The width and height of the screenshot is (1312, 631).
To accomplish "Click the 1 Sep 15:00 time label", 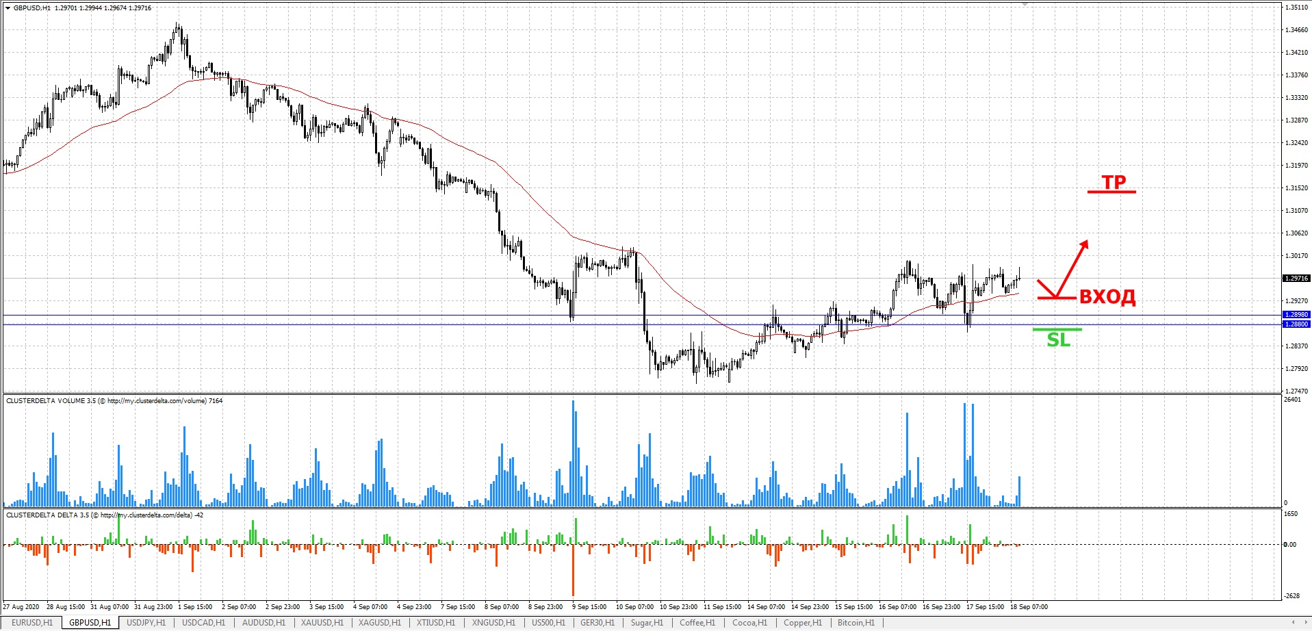I will pos(195,607).
